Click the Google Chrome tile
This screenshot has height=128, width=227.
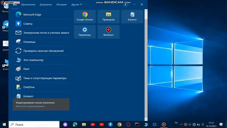85,17
